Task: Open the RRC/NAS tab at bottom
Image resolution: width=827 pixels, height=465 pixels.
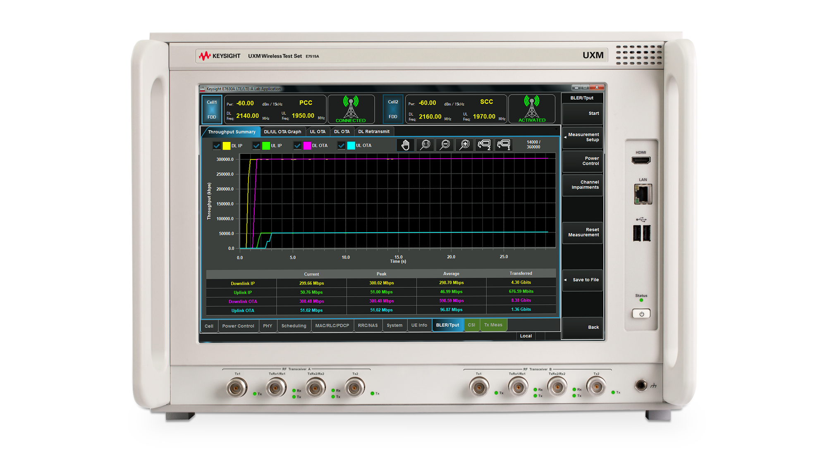Action: 368,325
